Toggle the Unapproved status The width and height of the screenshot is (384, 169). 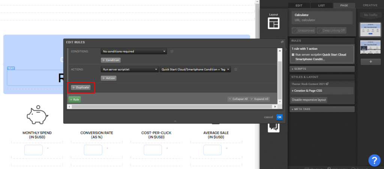[x=303, y=30]
